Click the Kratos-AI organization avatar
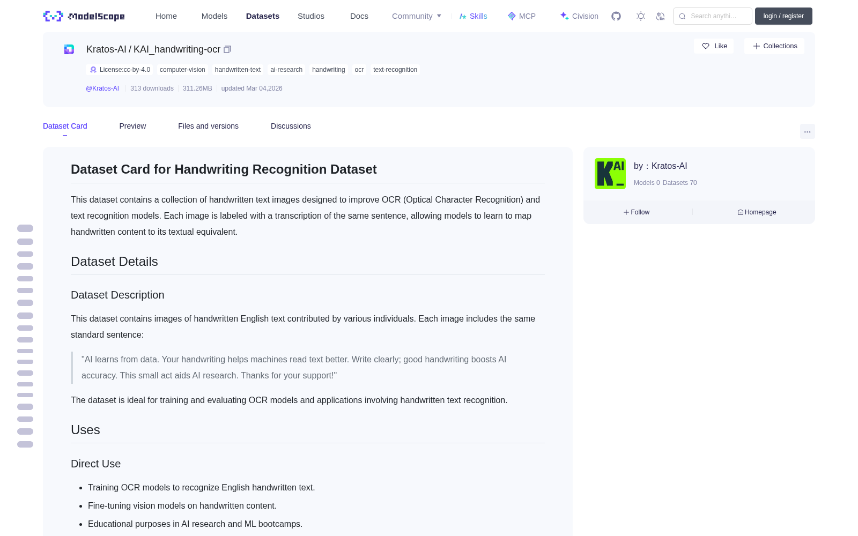 tap(610, 174)
